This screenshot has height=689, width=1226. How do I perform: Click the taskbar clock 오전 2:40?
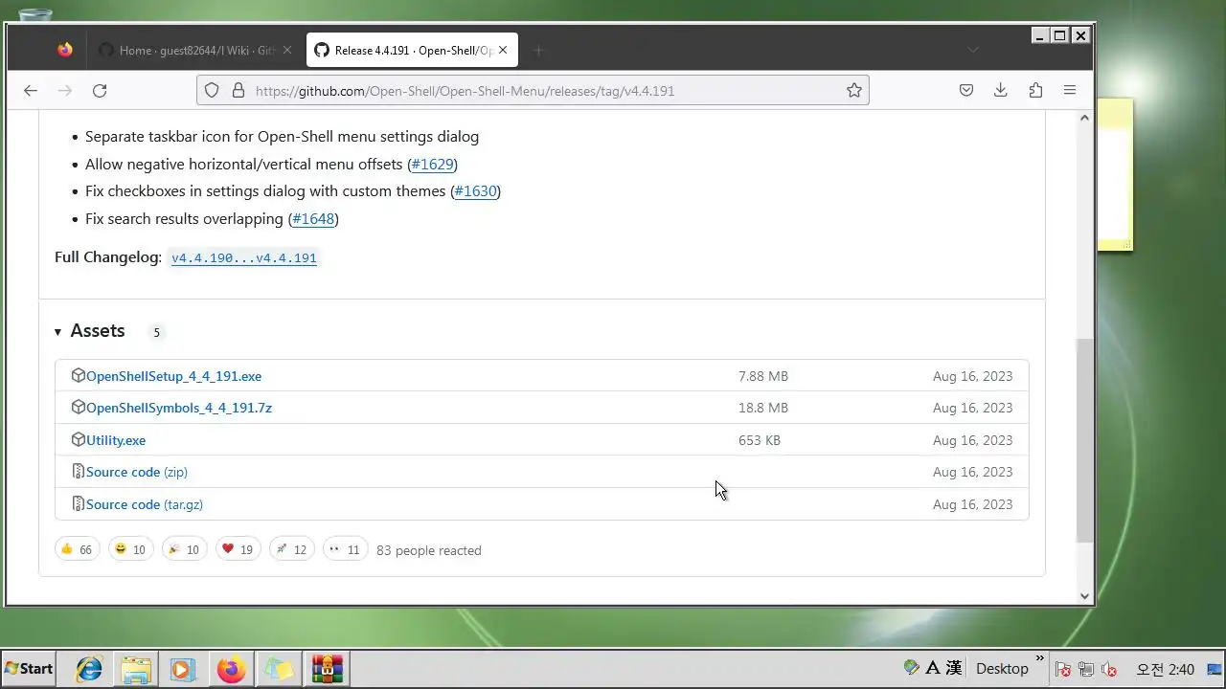(1165, 669)
